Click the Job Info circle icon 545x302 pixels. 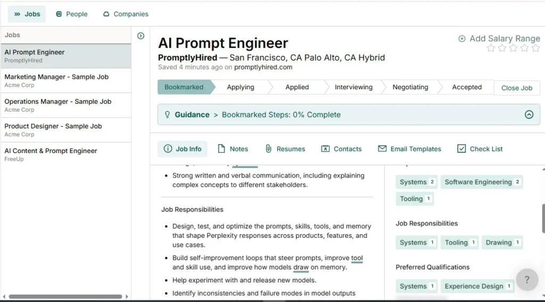point(168,148)
